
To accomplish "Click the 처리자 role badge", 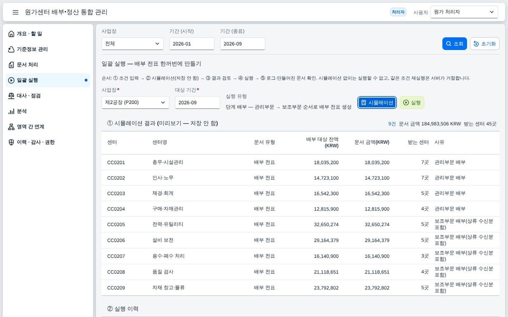I will pyautogui.click(x=398, y=12).
